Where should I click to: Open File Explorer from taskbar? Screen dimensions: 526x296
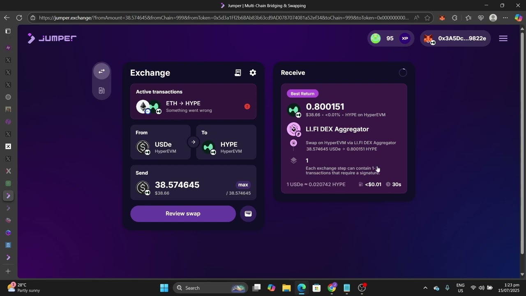point(286,288)
